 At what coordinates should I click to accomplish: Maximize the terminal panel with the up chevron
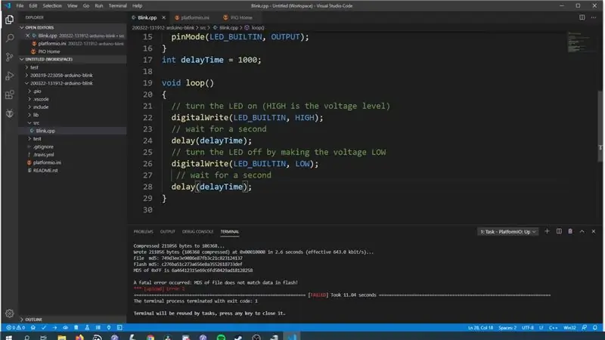click(x=582, y=231)
